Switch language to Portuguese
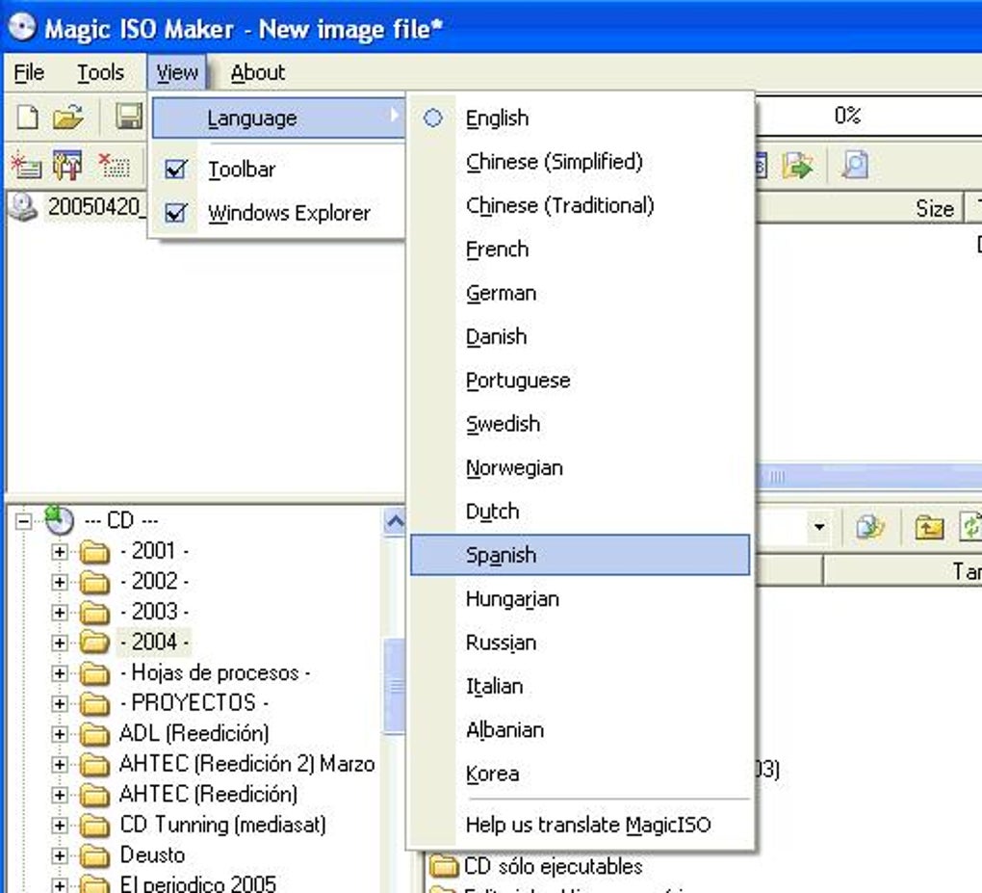 tap(580, 381)
